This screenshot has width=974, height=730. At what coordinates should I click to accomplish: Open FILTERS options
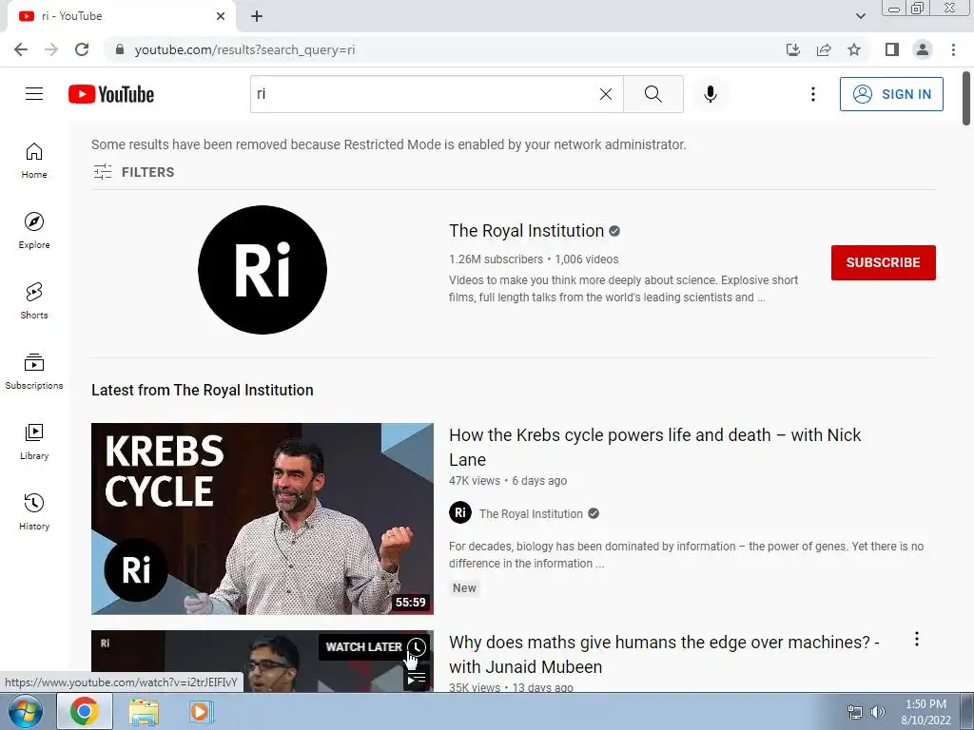[133, 172]
